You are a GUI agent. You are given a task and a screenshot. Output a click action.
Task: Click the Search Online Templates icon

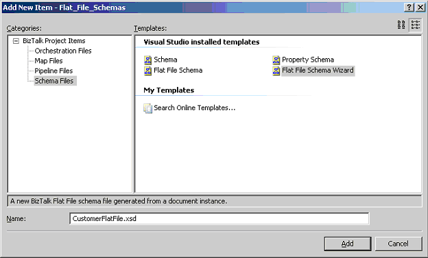[x=147, y=108]
